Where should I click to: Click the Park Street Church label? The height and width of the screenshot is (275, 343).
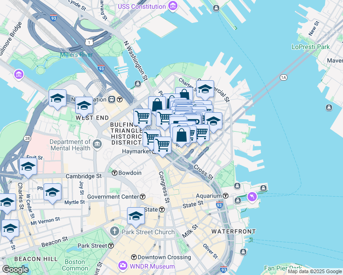click(x=148, y=232)
